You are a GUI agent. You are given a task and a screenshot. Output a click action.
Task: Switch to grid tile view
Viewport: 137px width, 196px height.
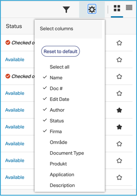117,8
